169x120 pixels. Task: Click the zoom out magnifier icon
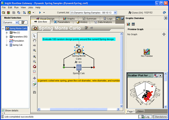pyautogui.click(x=34, y=62)
